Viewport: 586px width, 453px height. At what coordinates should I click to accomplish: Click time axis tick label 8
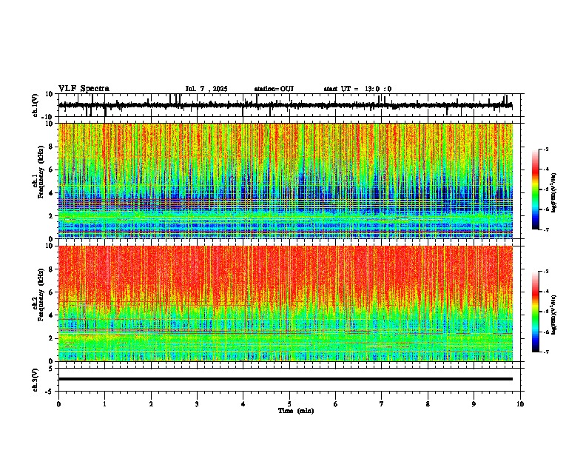[428, 404]
